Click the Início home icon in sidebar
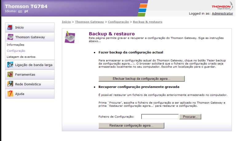The width and height of the screenshot is (244, 141). coord(10,28)
